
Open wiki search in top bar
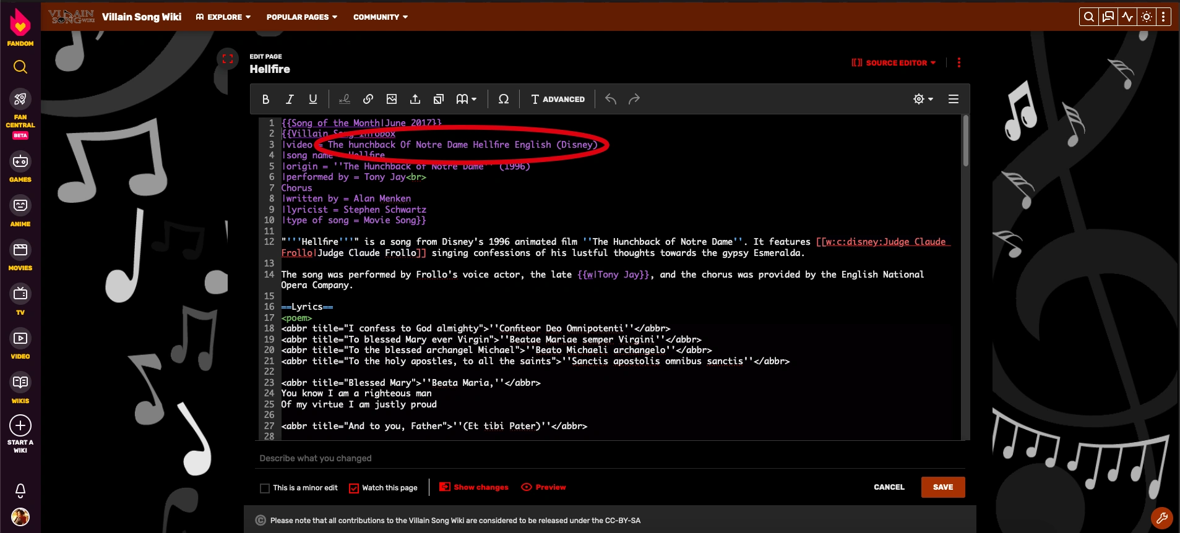pos(1089,17)
